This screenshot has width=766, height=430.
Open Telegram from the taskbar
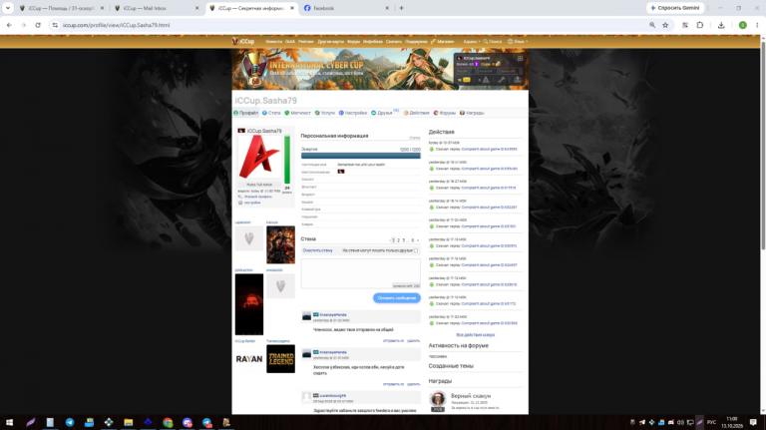click(x=70, y=422)
